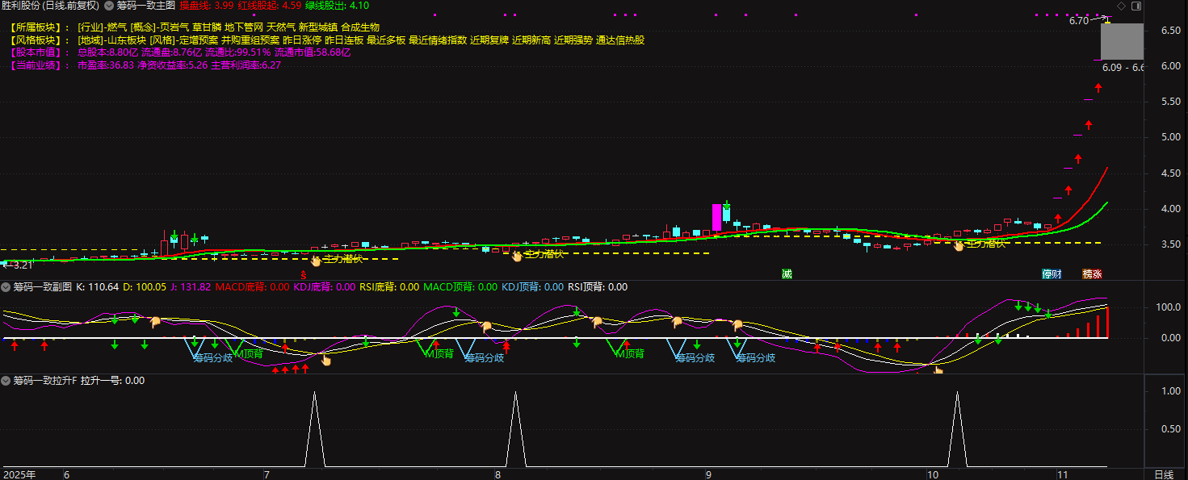Image resolution: width=1188 pixels, height=480 pixels.
Task: Select the 日线 period label at bottom-right
Action: click(x=1164, y=474)
